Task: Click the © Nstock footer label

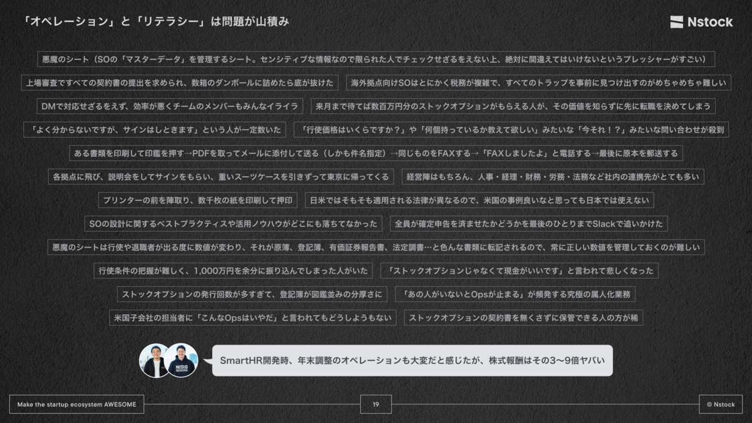Action: pyautogui.click(x=721, y=404)
